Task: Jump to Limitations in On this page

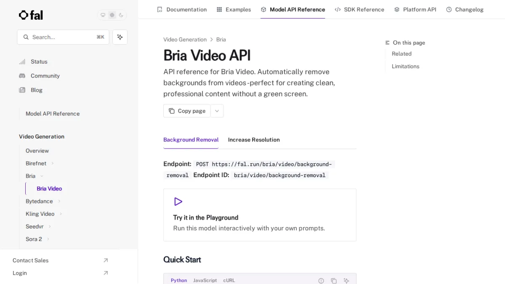Action: [405, 66]
